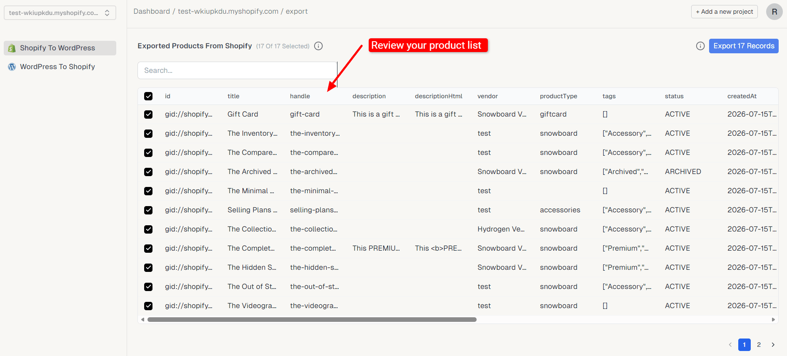Image resolution: width=787 pixels, height=356 pixels.
Task: Click the description column header
Action: coord(369,96)
